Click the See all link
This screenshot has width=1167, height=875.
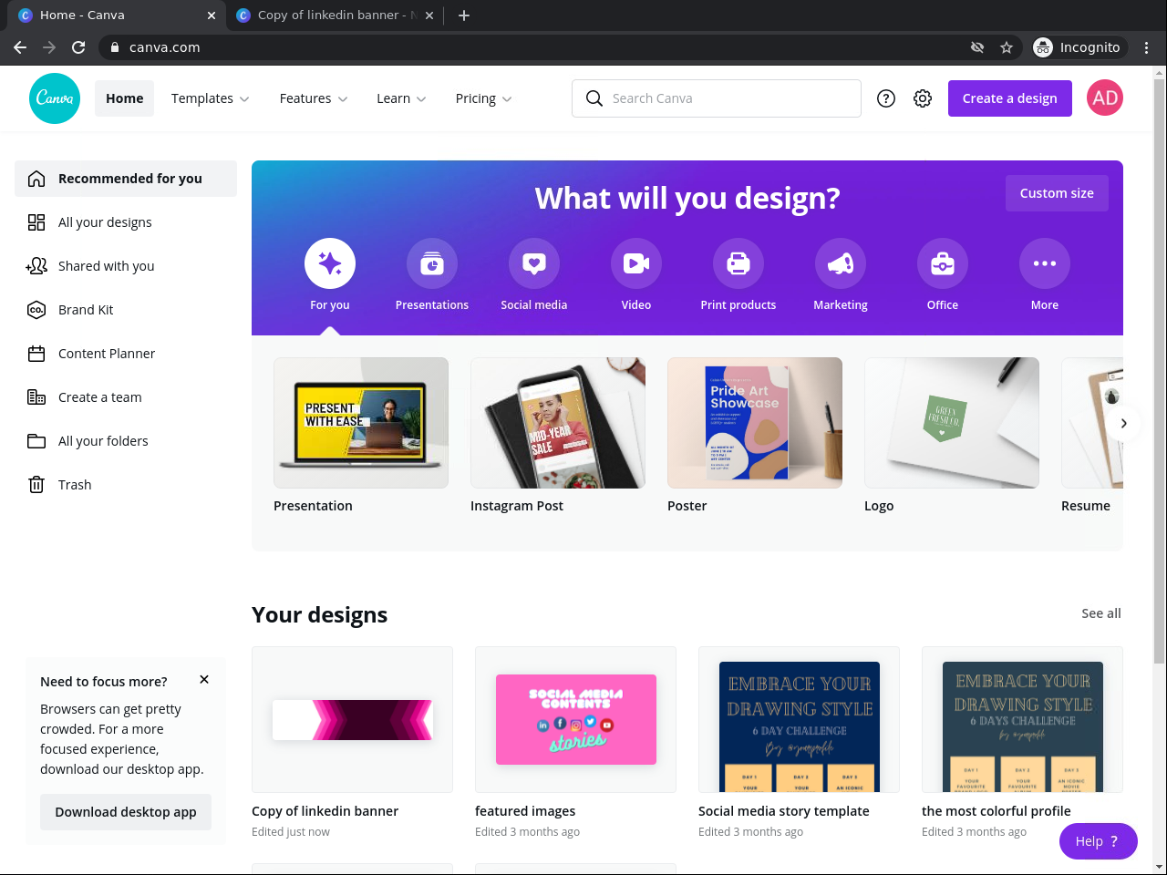[1101, 613]
